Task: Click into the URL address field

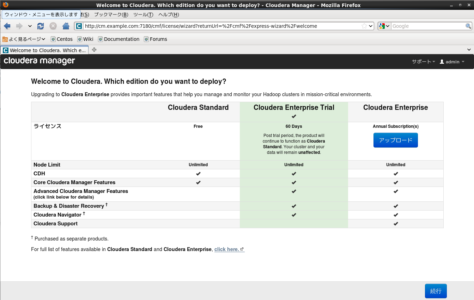Action: [222, 26]
